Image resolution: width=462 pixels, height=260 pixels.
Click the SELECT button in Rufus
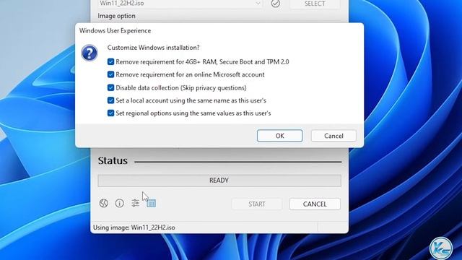[315, 4]
